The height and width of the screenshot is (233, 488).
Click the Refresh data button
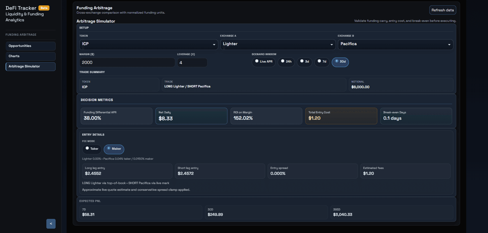point(442,10)
